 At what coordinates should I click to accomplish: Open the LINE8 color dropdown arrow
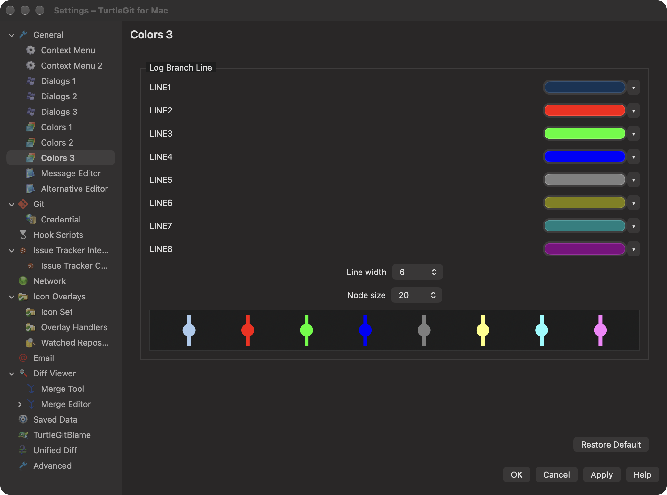point(634,249)
